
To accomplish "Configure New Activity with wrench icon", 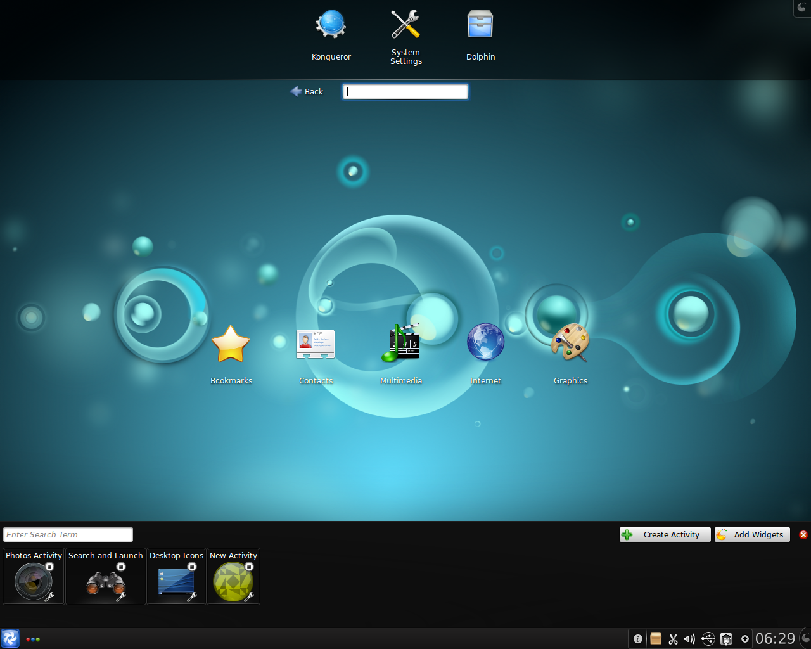I will [249, 596].
